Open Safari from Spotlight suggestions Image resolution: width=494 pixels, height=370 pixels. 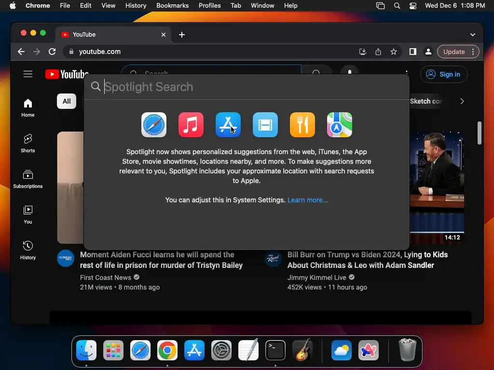click(x=154, y=125)
